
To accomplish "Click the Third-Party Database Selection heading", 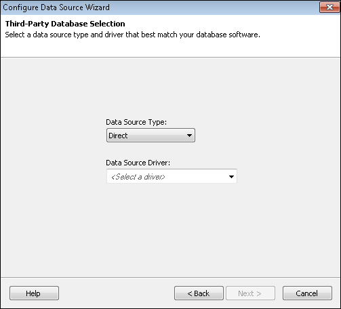I will 65,24.
